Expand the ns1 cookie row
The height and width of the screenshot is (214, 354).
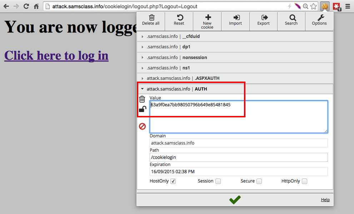pyautogui.click(x=235, y=68)
